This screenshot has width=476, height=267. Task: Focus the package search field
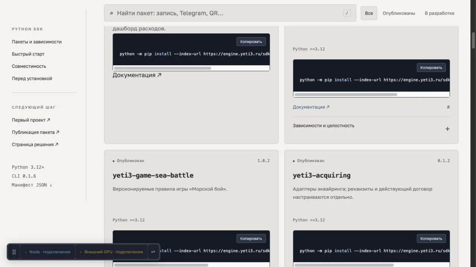tap(230, 13)
